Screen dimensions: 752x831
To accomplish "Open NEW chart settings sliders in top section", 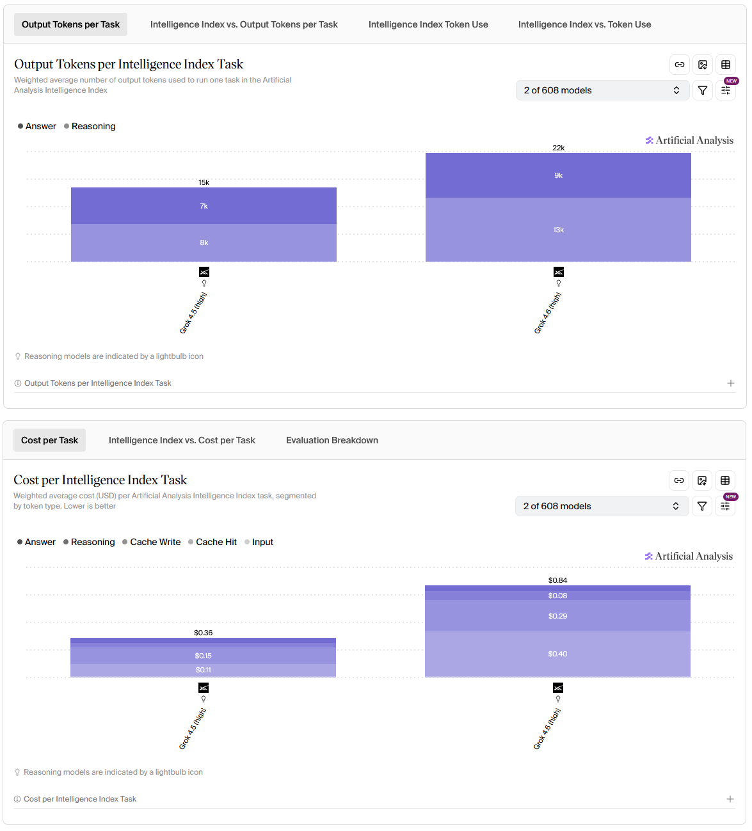I will (x=726, y=90).
